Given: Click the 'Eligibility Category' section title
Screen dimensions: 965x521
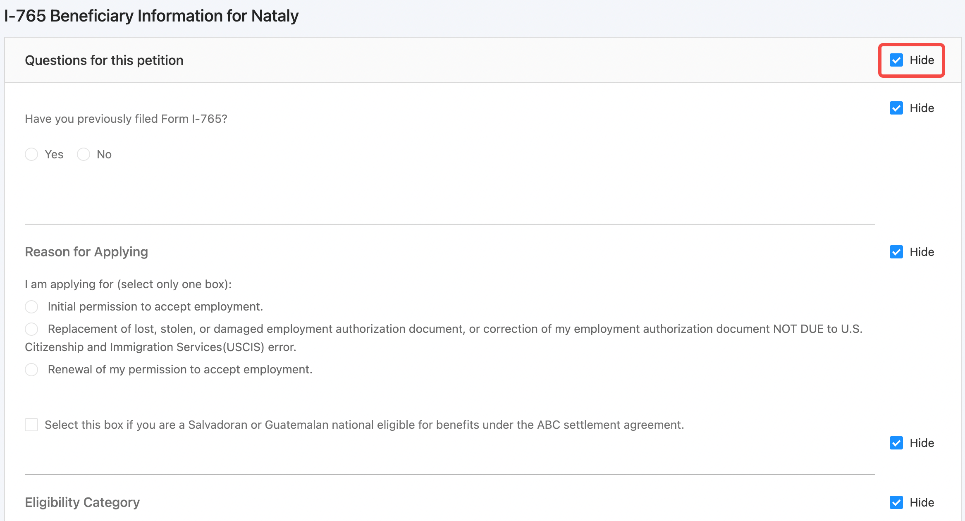Looking at the screenshot, I should pos(82,502).
